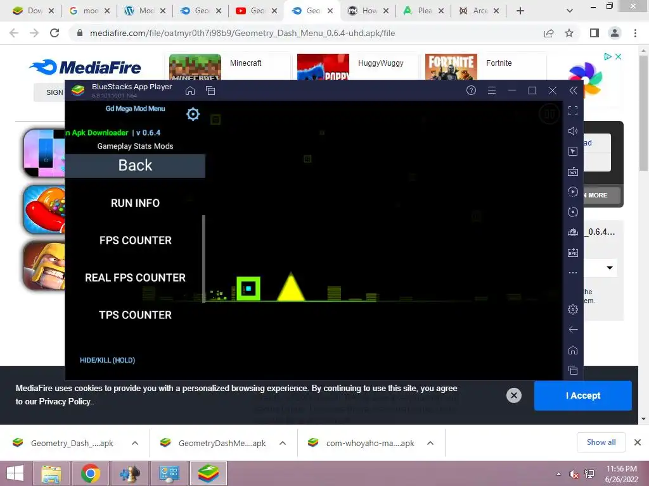Viewport: 649px width, 486px height.
Task: Show hidden system tray icons
Action: 559,473
